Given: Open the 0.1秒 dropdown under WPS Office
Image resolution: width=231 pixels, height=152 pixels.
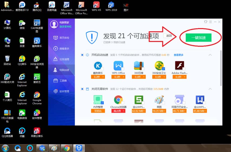Looking at the screenshot, I should (x=118, y=77).
